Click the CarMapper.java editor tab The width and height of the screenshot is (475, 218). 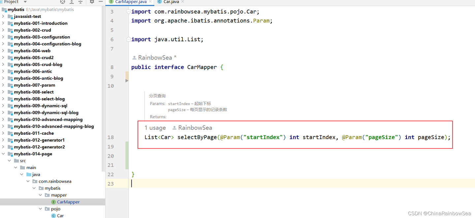(130, 2)
